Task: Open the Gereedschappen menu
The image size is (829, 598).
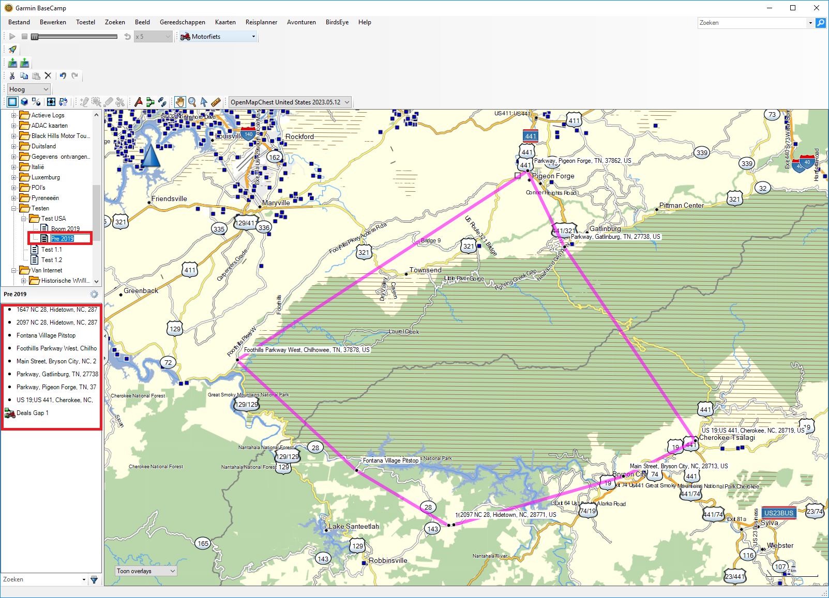Action: pyautogui.click(x=182, y=22)
